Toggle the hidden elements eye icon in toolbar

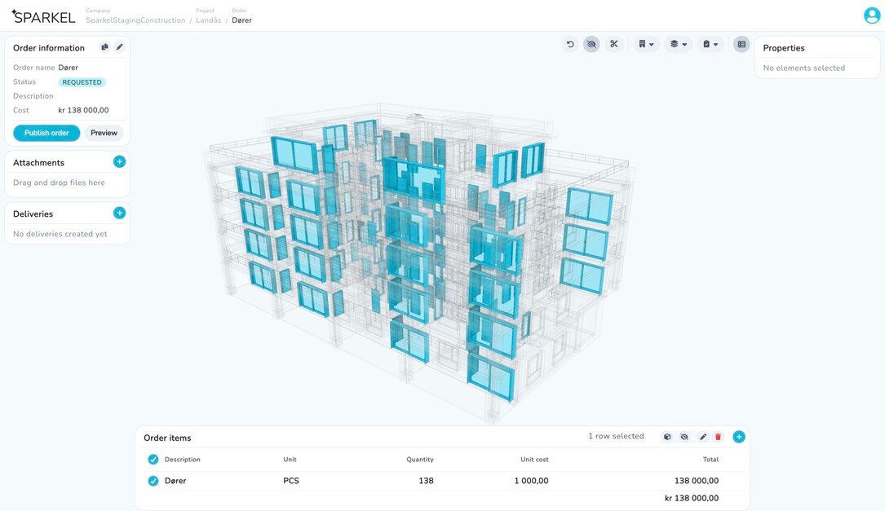coord(591,44)
